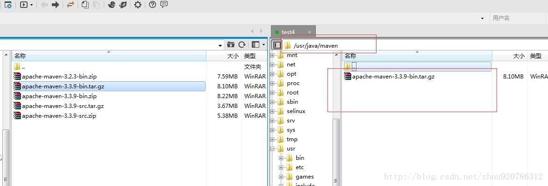Sort remote files by 大小 column
The height and width of the screenshot is (186, 548).
[510, 56]
